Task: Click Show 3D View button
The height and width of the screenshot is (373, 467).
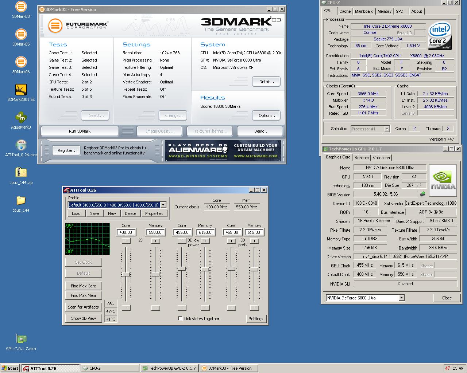Action: (x=83, y=318)
